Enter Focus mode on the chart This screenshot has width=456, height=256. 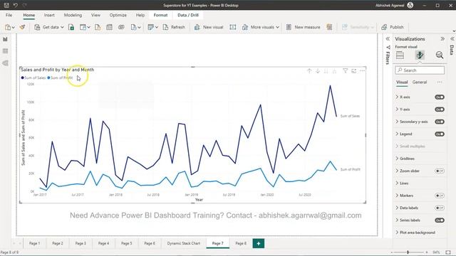tap(353, 71)
